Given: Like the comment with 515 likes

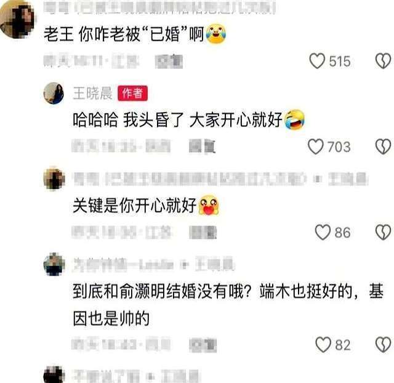Looking at the screenshot, I should click(317, 61).
